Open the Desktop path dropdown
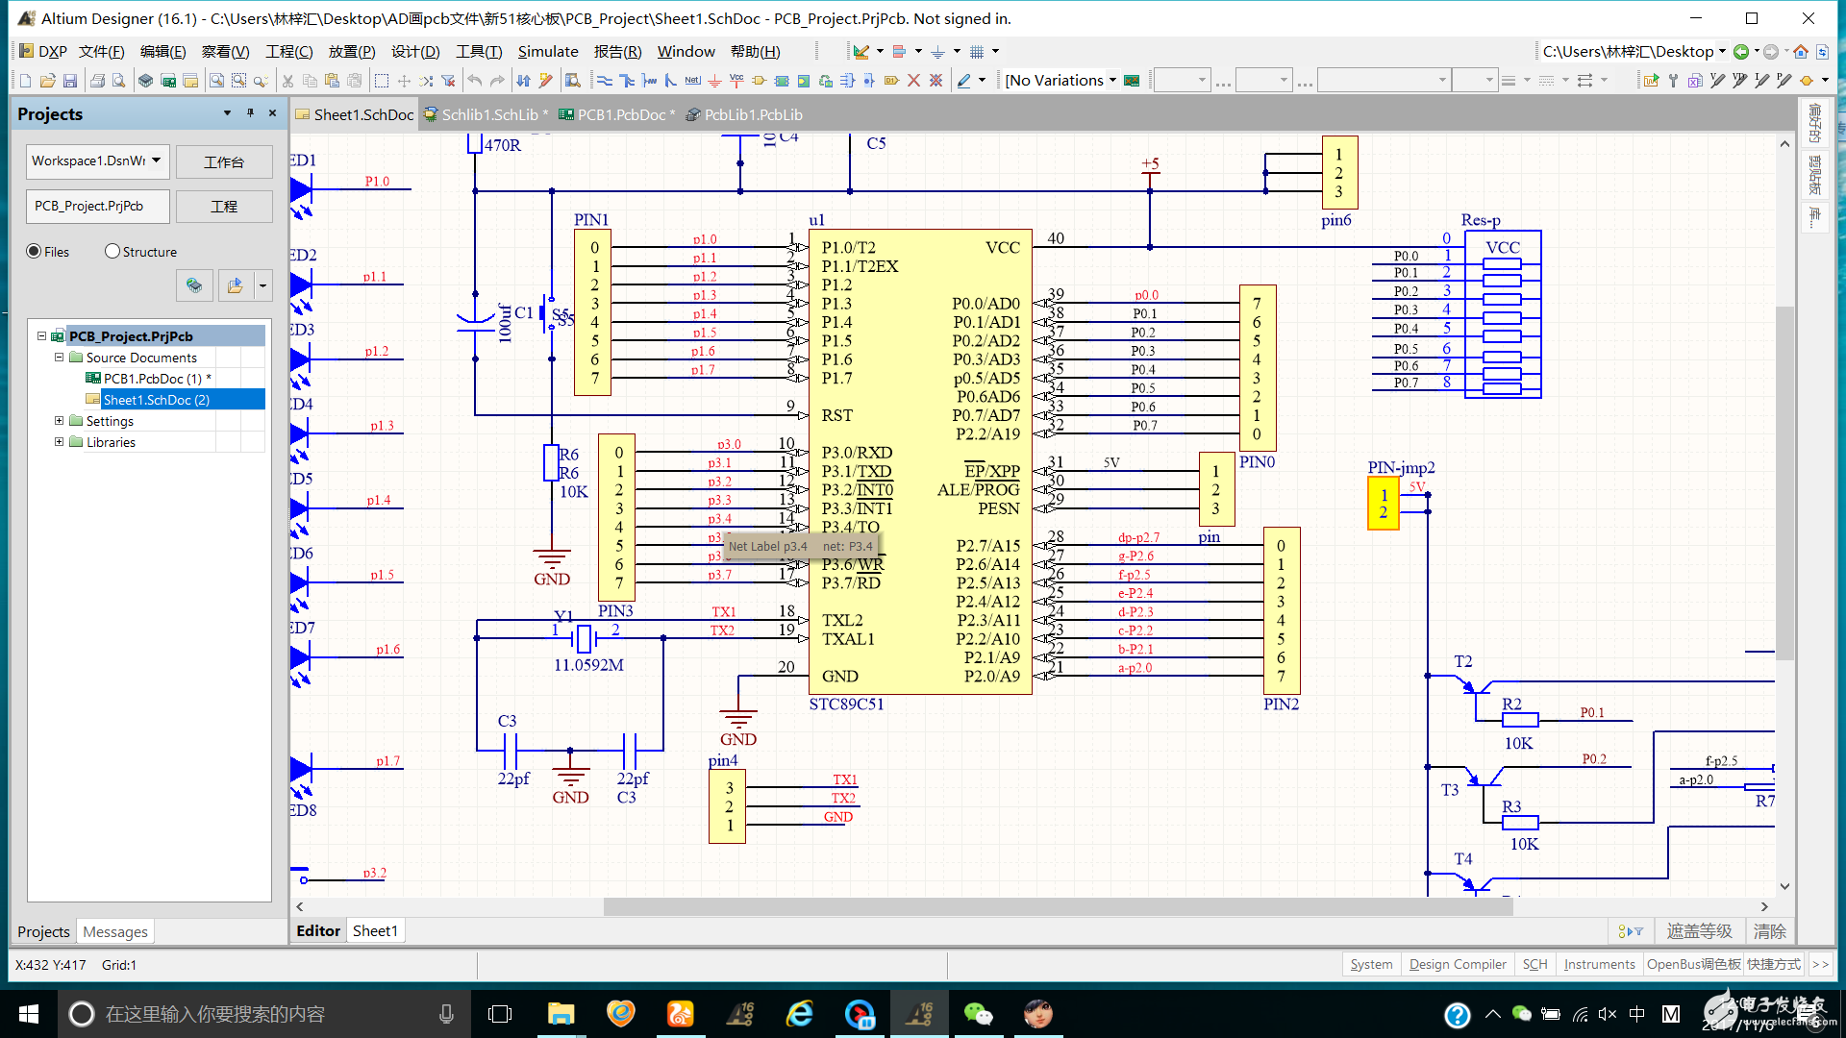Image resolution: width=1846 pixels, height=1038 pixels. (1722, 52)
